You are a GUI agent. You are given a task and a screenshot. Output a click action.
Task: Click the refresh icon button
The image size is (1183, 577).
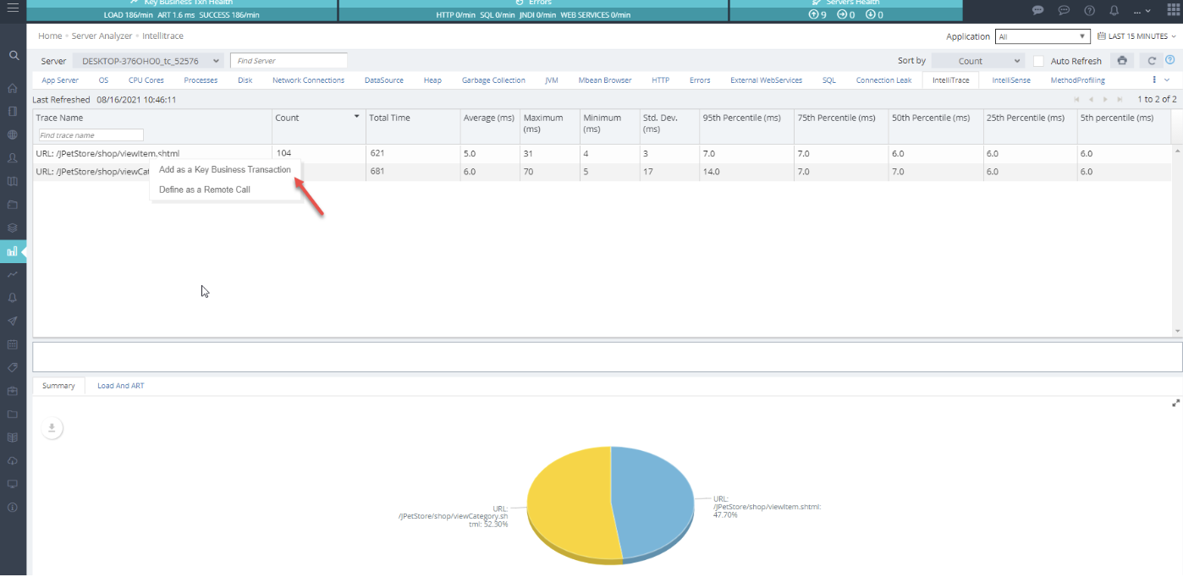(1152, 61)
